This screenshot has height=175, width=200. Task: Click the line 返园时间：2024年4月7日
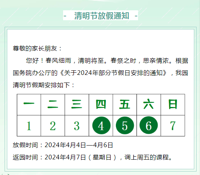(x=49, y=157)
